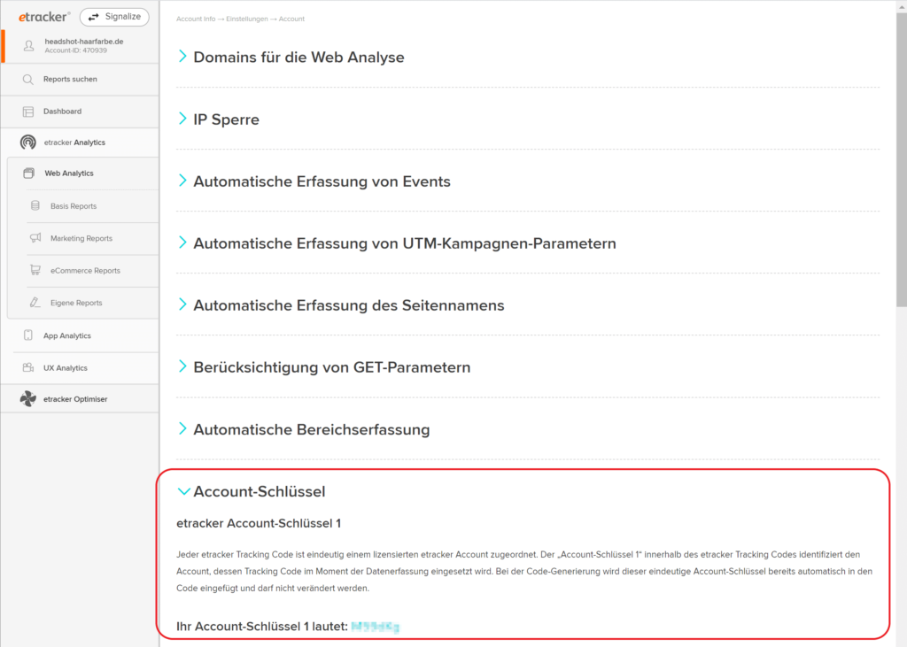Screen dimensions: 907x647
Task: Click the Marketing Reports megaphone icon
Action: [x=35, y=237]
